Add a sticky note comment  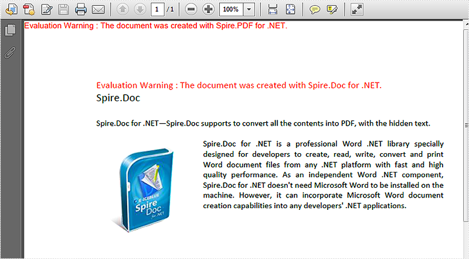click(314, 9)
